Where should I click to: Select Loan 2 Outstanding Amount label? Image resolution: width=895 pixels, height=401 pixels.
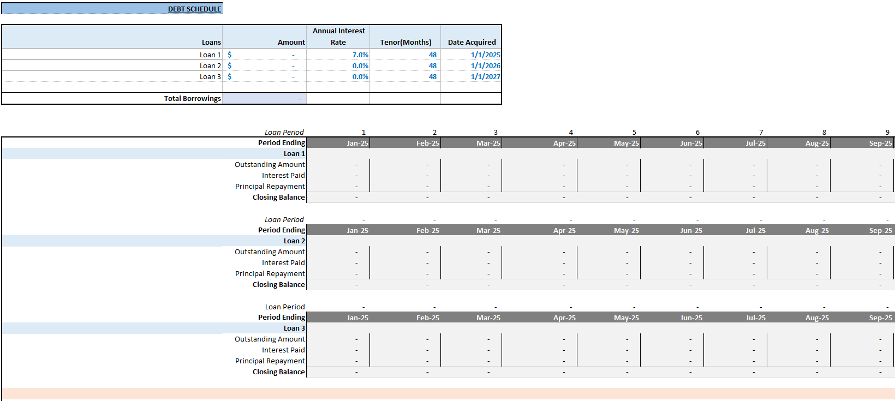(270, 252)
